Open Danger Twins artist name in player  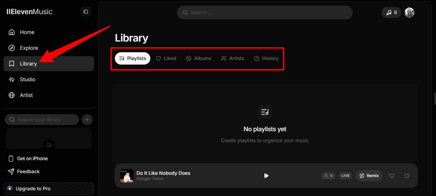click(x=150, y=179)
